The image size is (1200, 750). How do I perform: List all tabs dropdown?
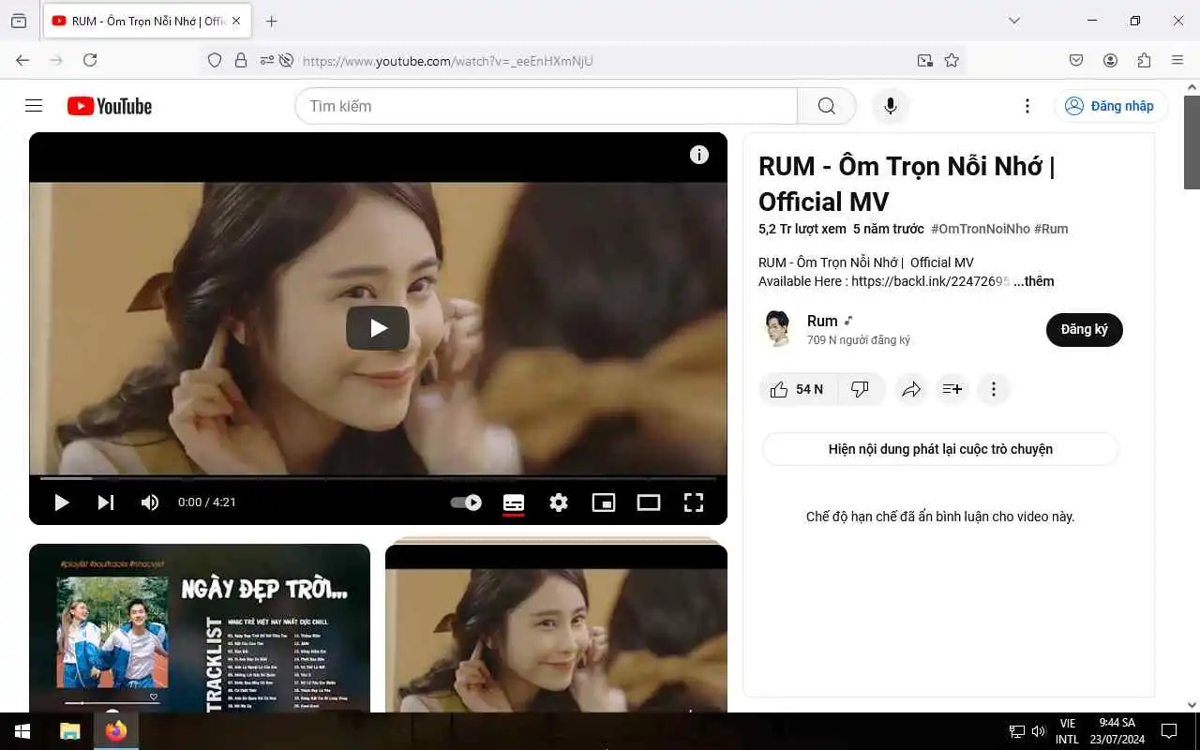click(1013, 21)
